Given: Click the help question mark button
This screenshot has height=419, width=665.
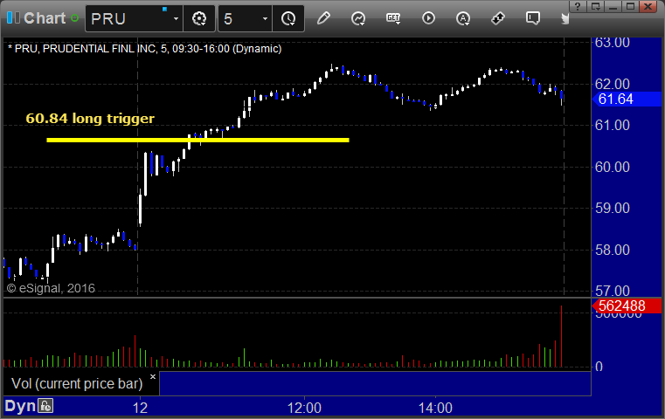Looking at the screenshot, I should pos(578,6).
